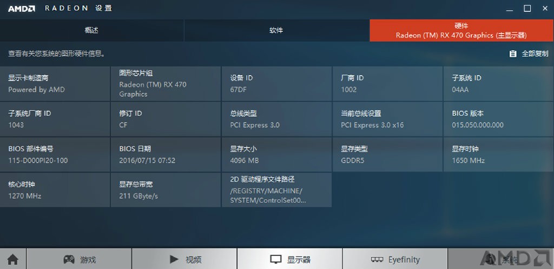Select the 2D 驱动程序文件路径 registry path tile
Viewport: 554px width, 269px height.
click(276, 190)
